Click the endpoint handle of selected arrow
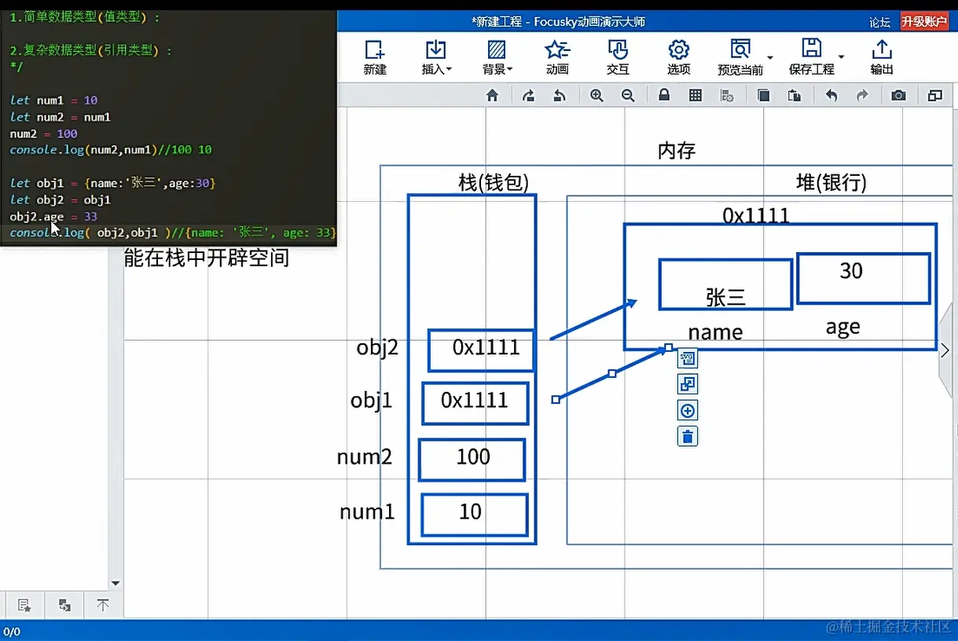The width and height of the screenshot is (958, 641). [667, 347]
